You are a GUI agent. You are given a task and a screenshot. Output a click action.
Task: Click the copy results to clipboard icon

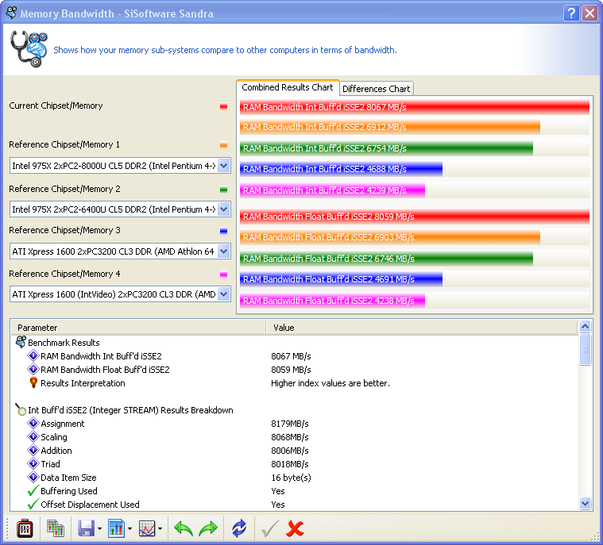[56, 528]
